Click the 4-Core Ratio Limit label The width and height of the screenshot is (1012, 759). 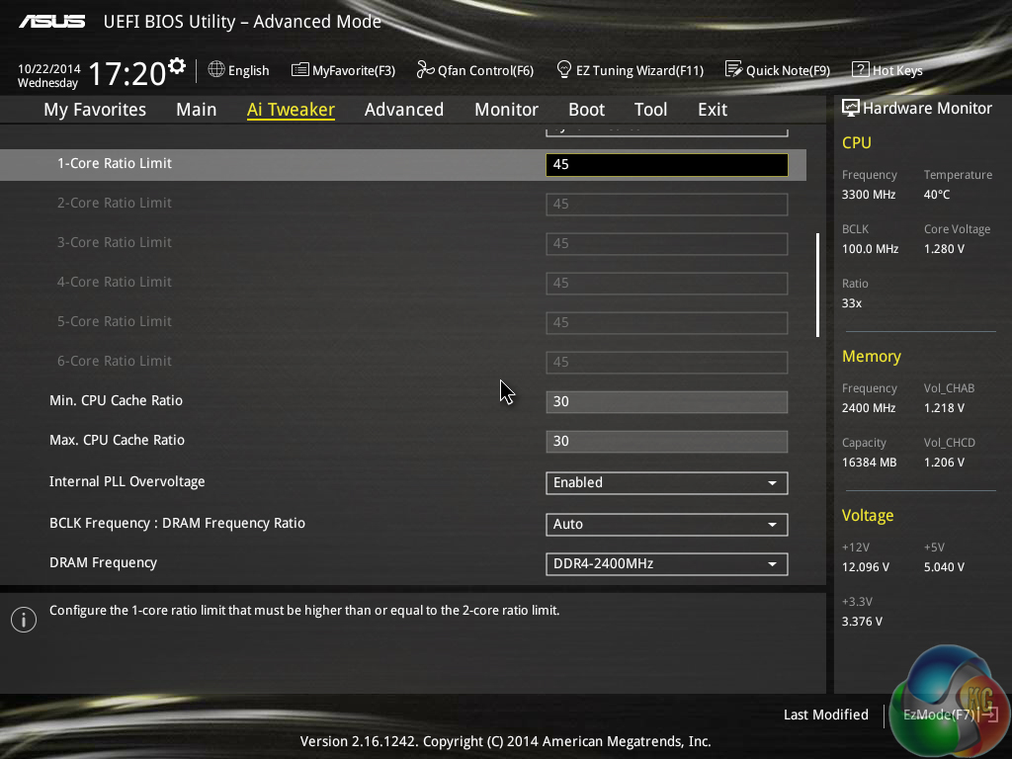tap(115, 282)
